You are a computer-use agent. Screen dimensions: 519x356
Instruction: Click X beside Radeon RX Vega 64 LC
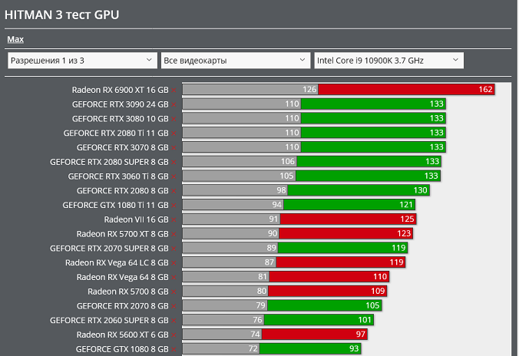tap(174, 263)
